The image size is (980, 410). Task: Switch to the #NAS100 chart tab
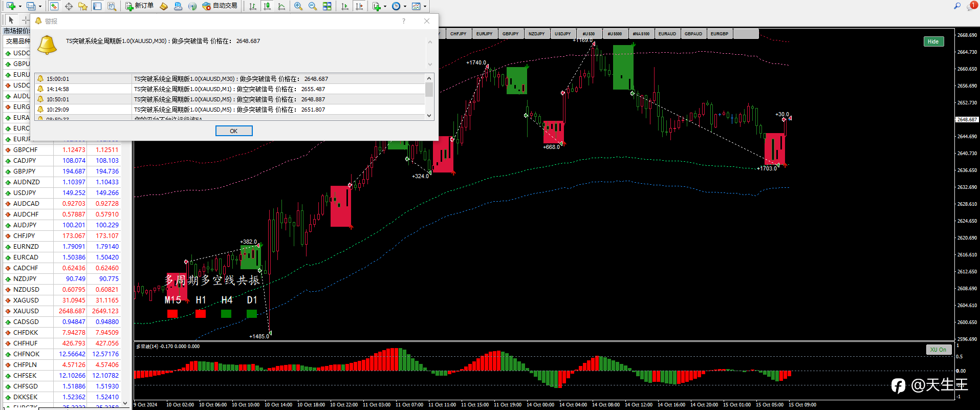tap(641, 34)
